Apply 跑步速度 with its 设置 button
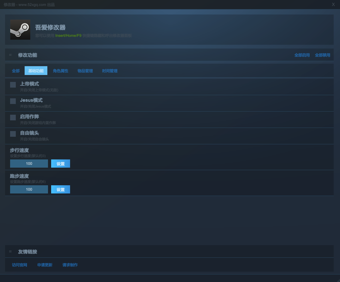 coord(61,189)
